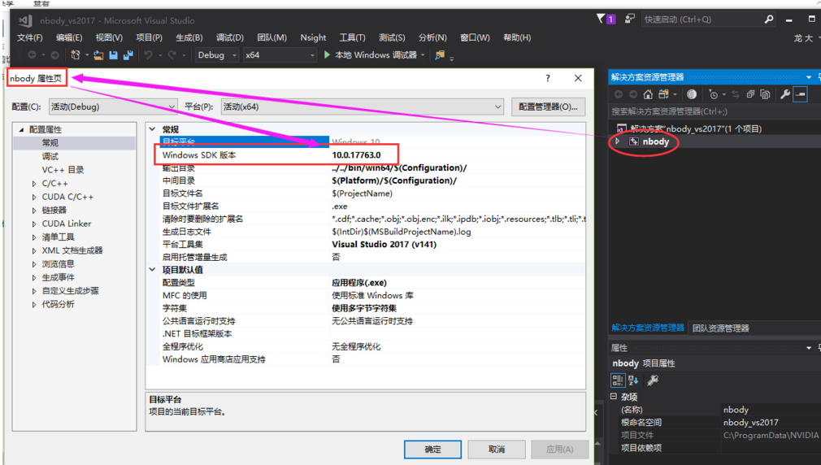Click the 搜索解决方案资源管理器 search field
The image size is (821, 465).
click(715, 111)
